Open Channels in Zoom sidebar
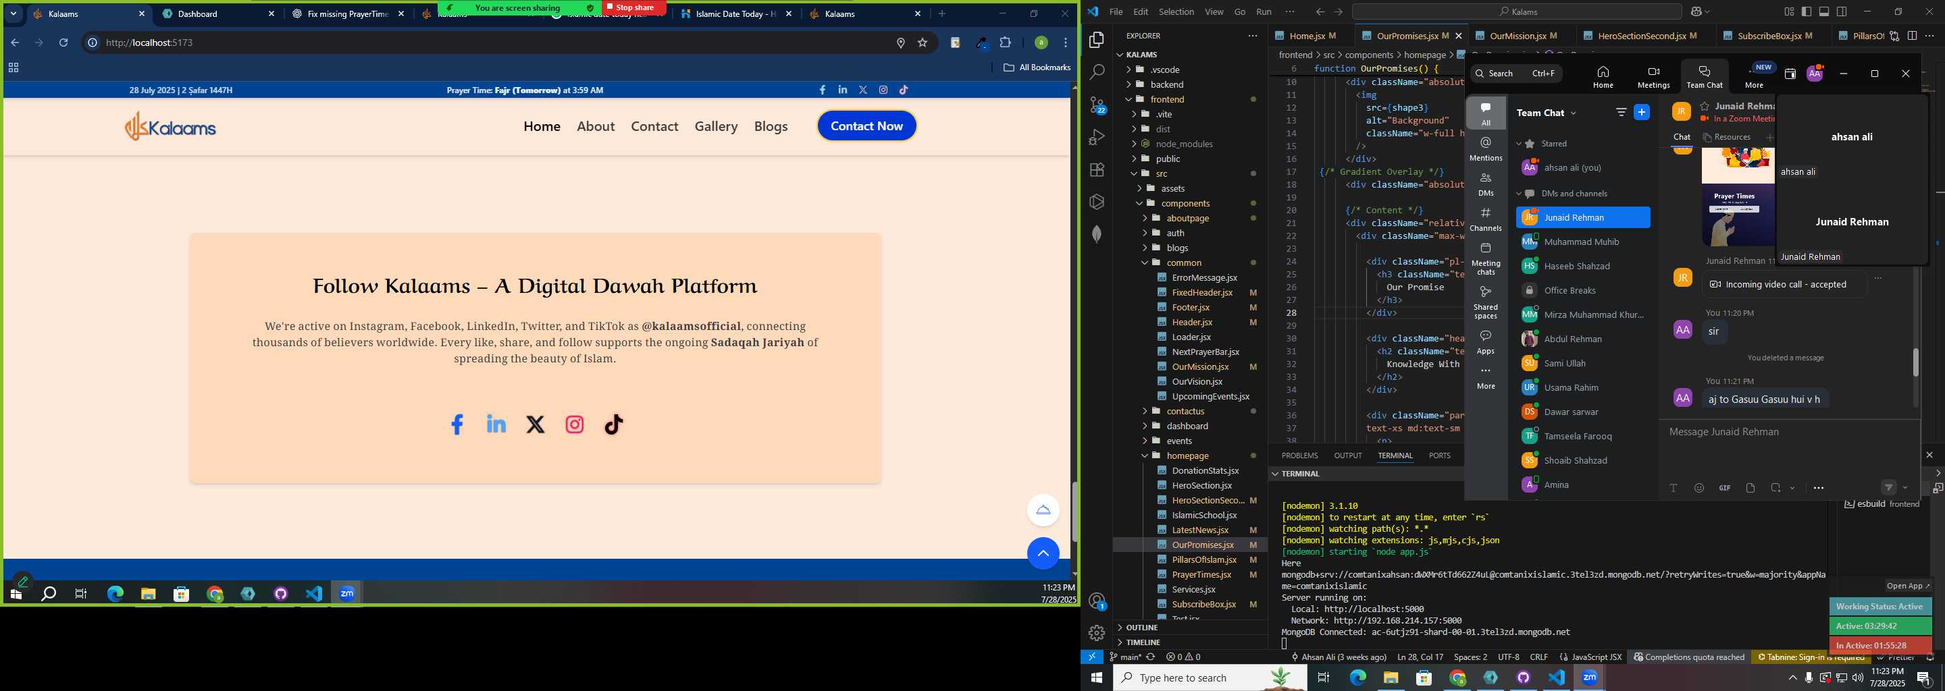Viewport: 1945px width, 691px height. click(x=1485, y=219)
